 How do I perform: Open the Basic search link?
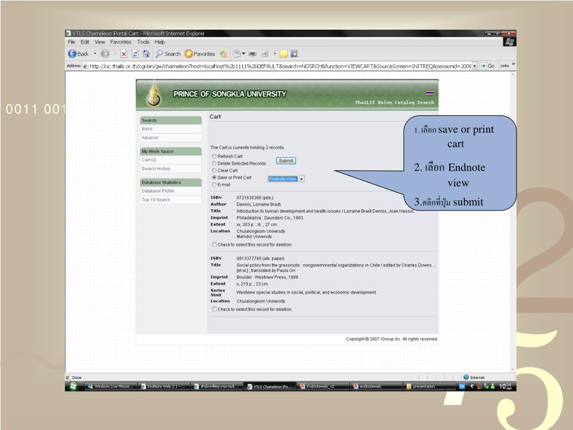click(147, 129)
